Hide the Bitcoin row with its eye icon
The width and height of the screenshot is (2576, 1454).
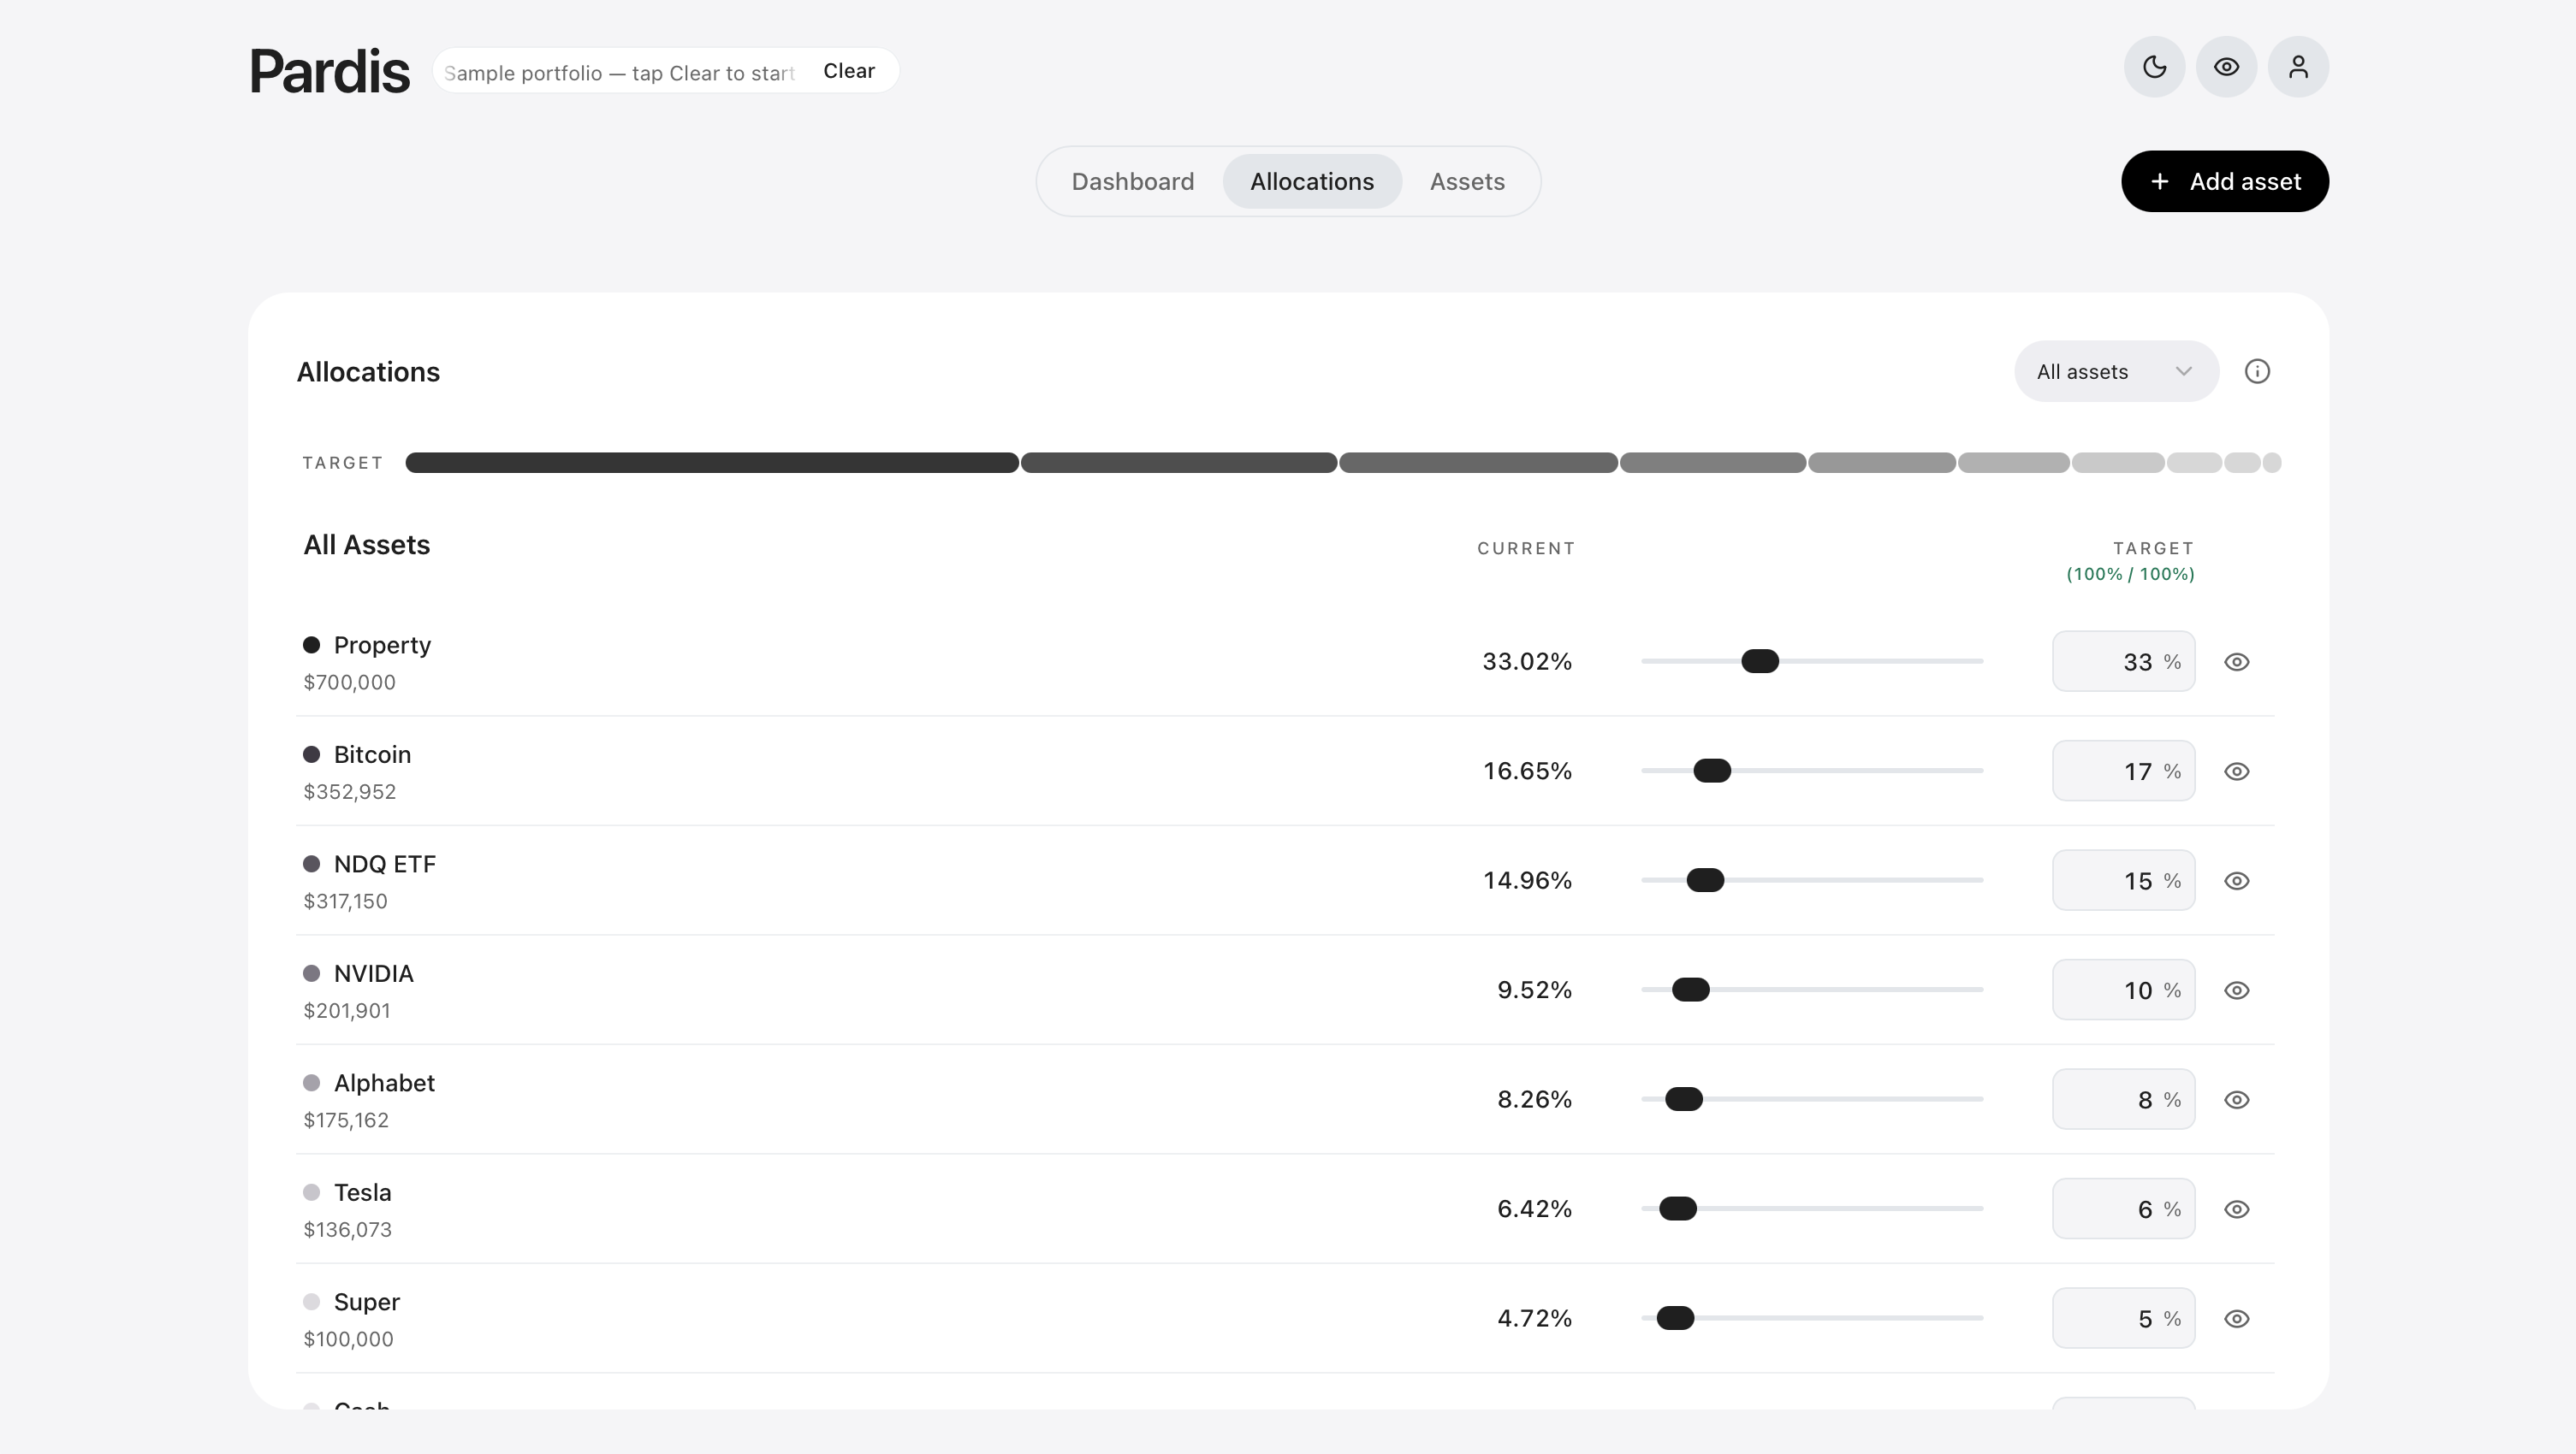[2237, 771]
